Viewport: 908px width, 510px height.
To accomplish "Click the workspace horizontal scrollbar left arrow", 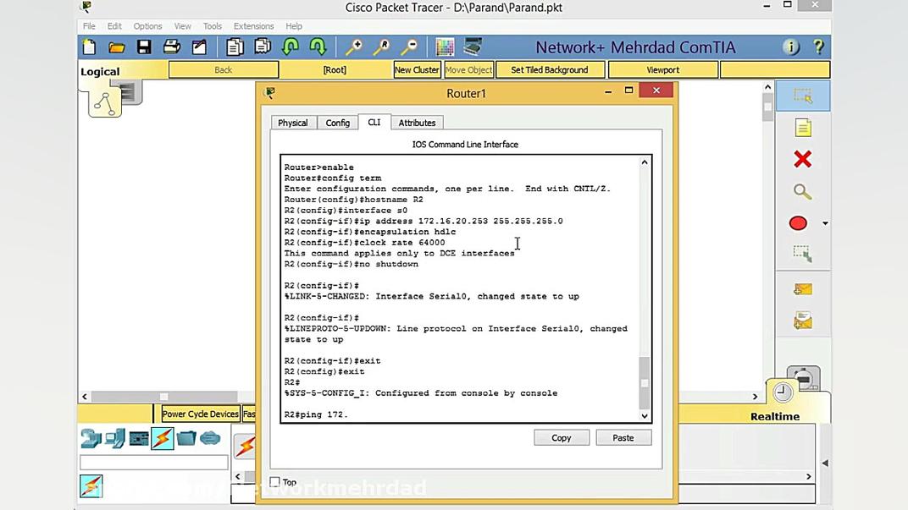I will pos(85,397).
